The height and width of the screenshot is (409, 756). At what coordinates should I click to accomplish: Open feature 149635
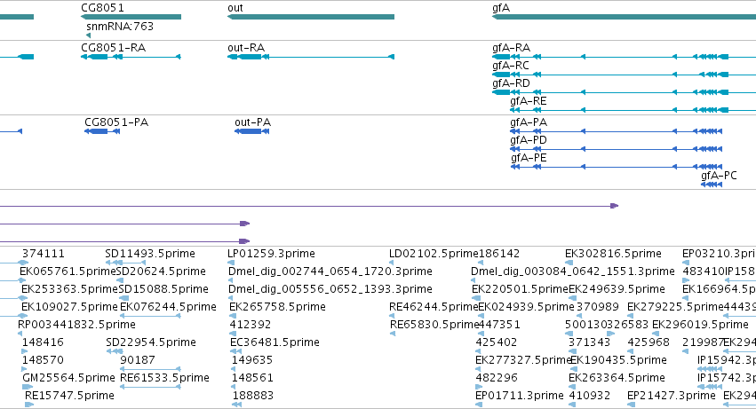coord(252,361)
